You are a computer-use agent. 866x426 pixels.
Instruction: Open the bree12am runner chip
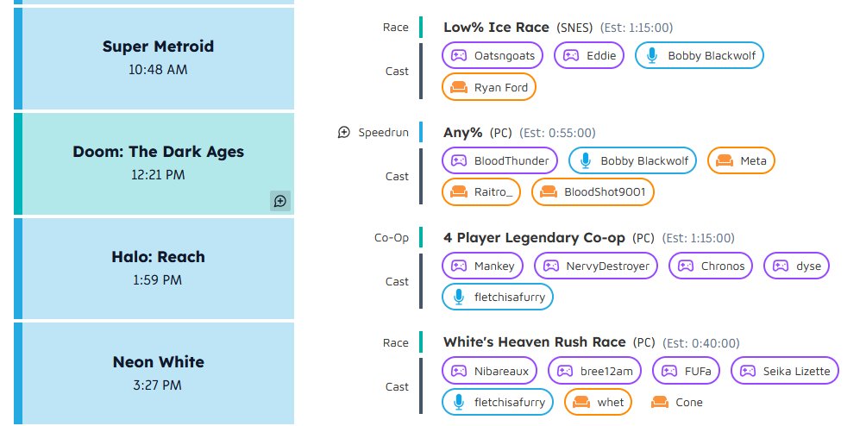click(x=594, y=371)
